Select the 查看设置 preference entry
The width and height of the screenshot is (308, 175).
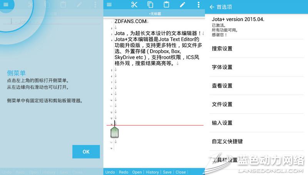coord(222,86)
